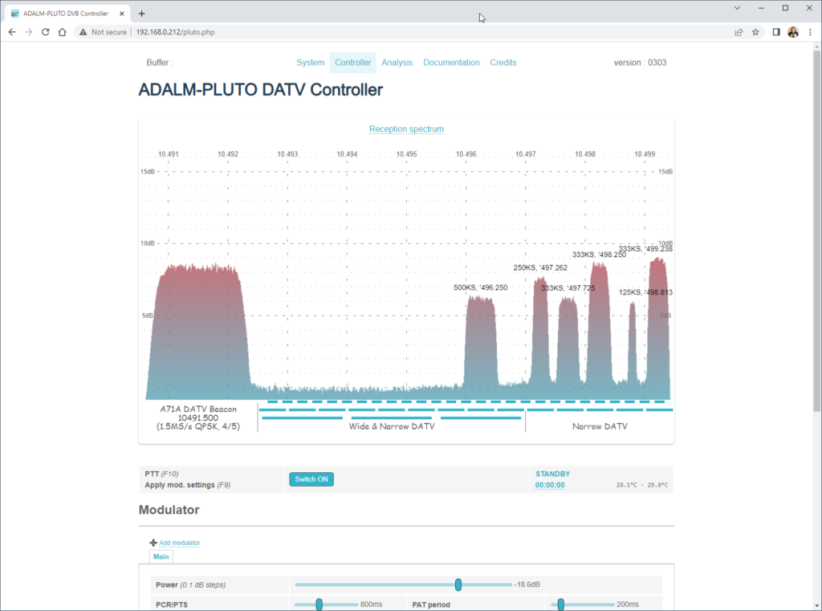Click the Wide & Narrow DATV label
The image size is (822, 611).
pyautogui.click(x=392, y=426)
